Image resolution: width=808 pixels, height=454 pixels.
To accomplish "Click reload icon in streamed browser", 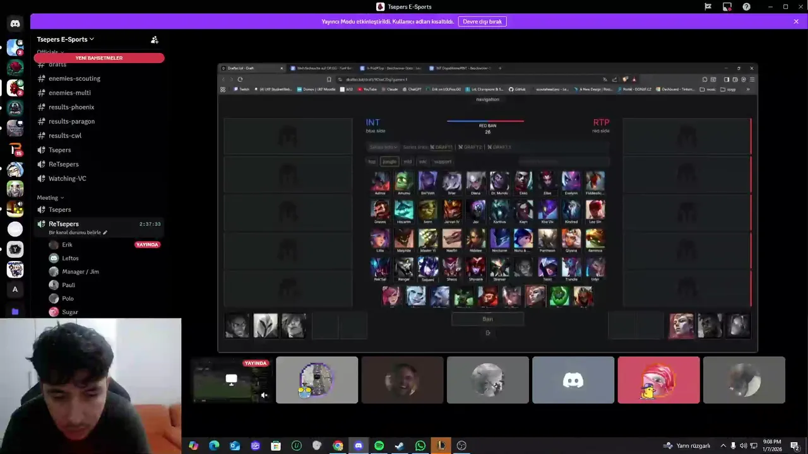I will point(240,79).
